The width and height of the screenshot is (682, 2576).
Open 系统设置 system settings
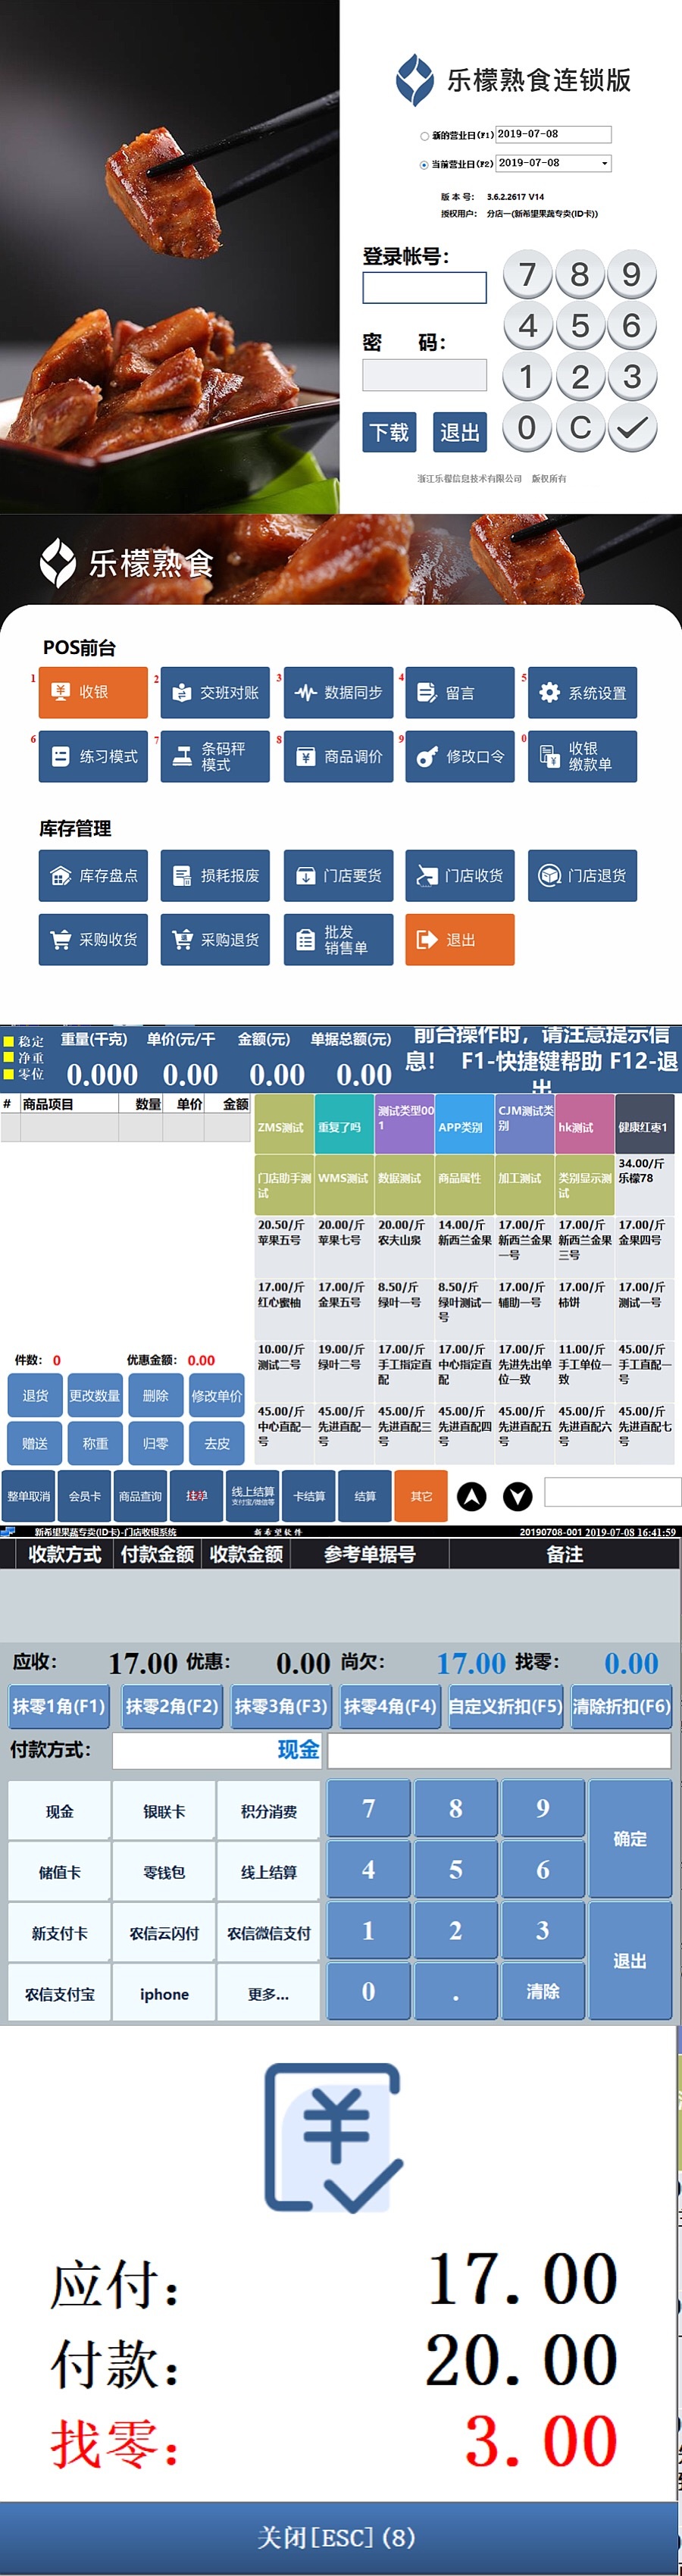point(582,692)
